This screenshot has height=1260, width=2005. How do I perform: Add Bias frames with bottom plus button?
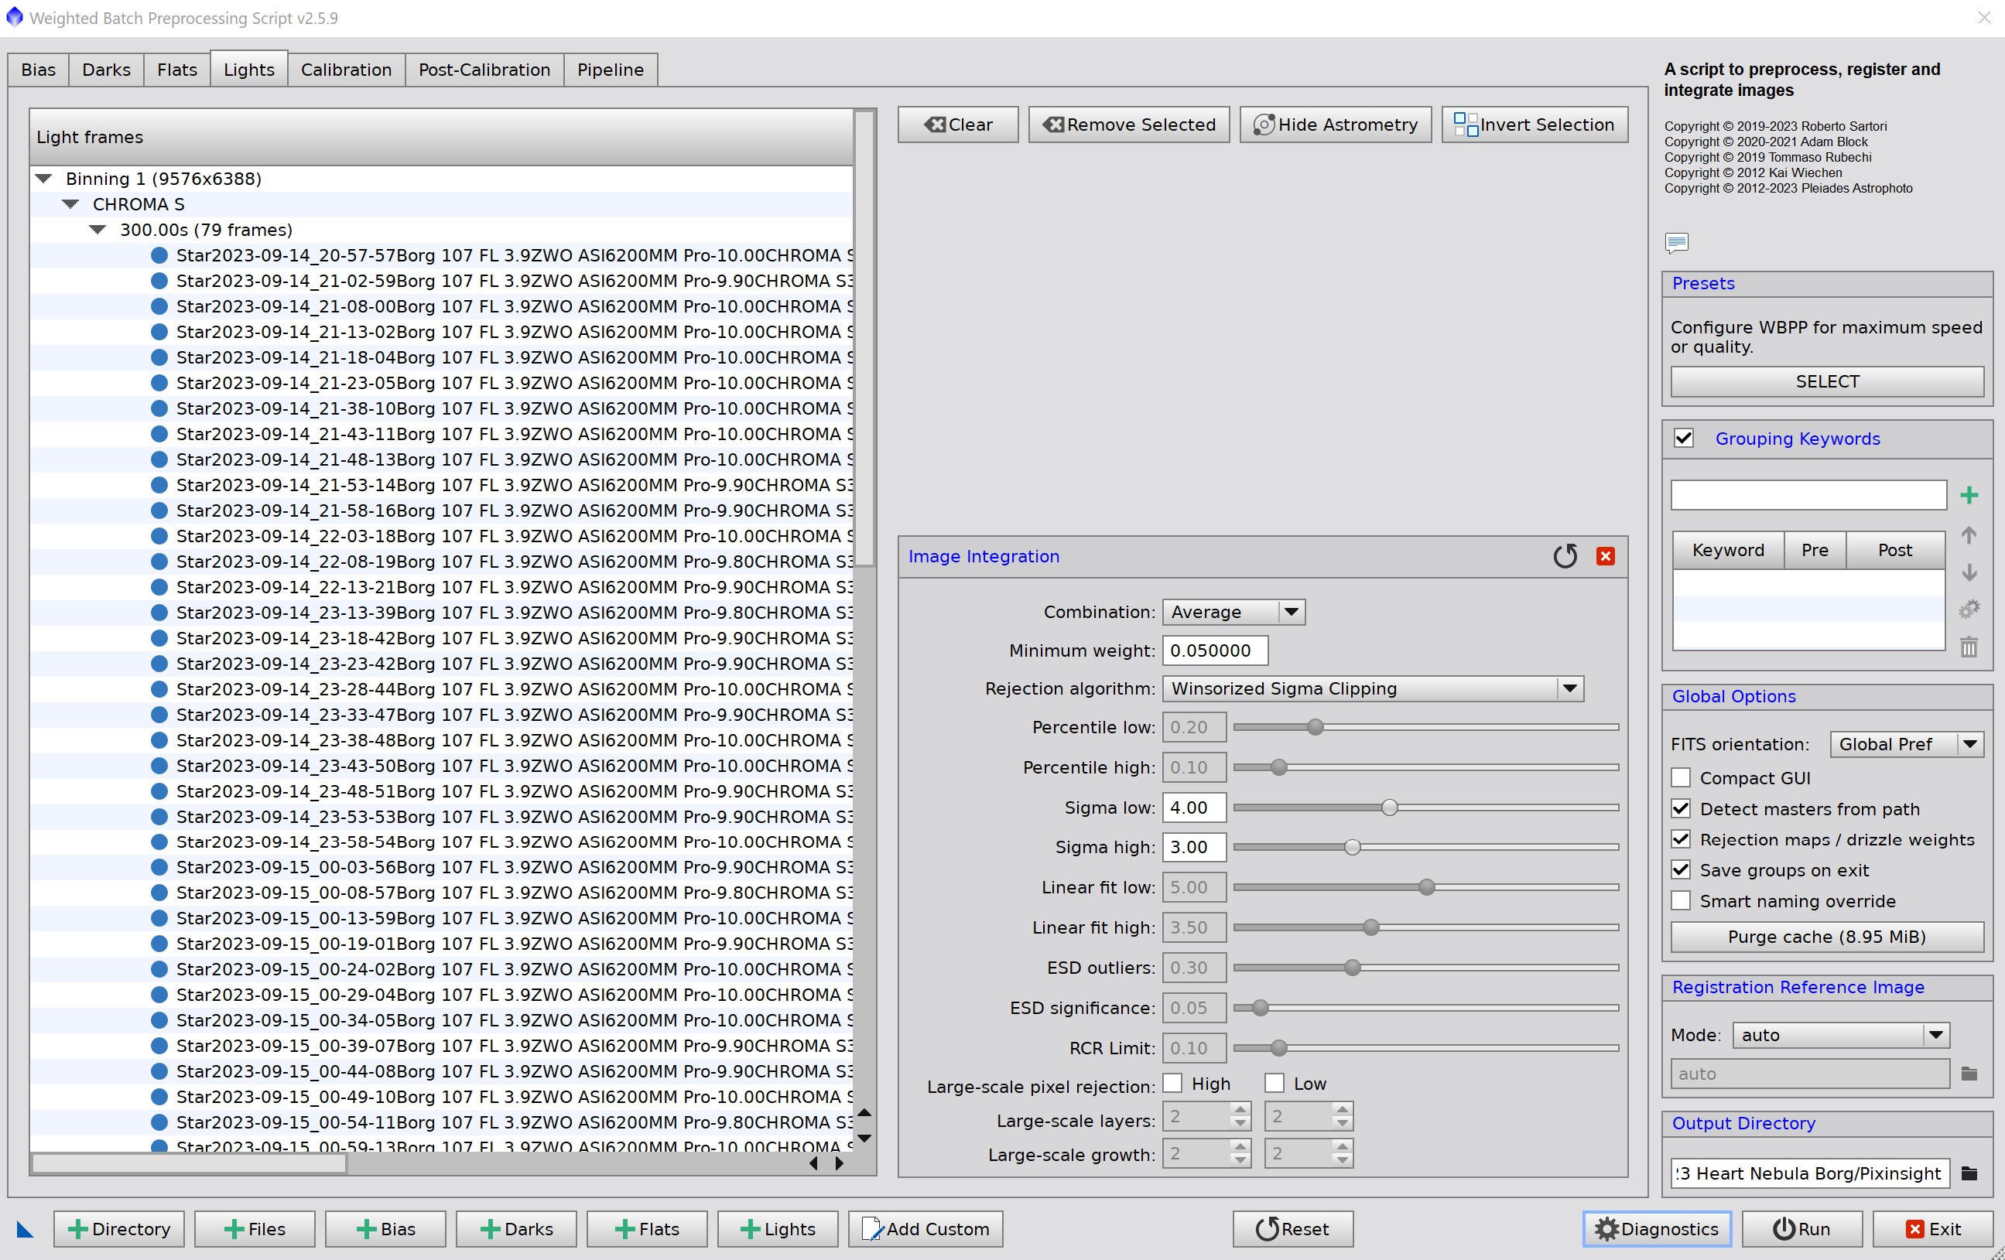point(385,1229)
